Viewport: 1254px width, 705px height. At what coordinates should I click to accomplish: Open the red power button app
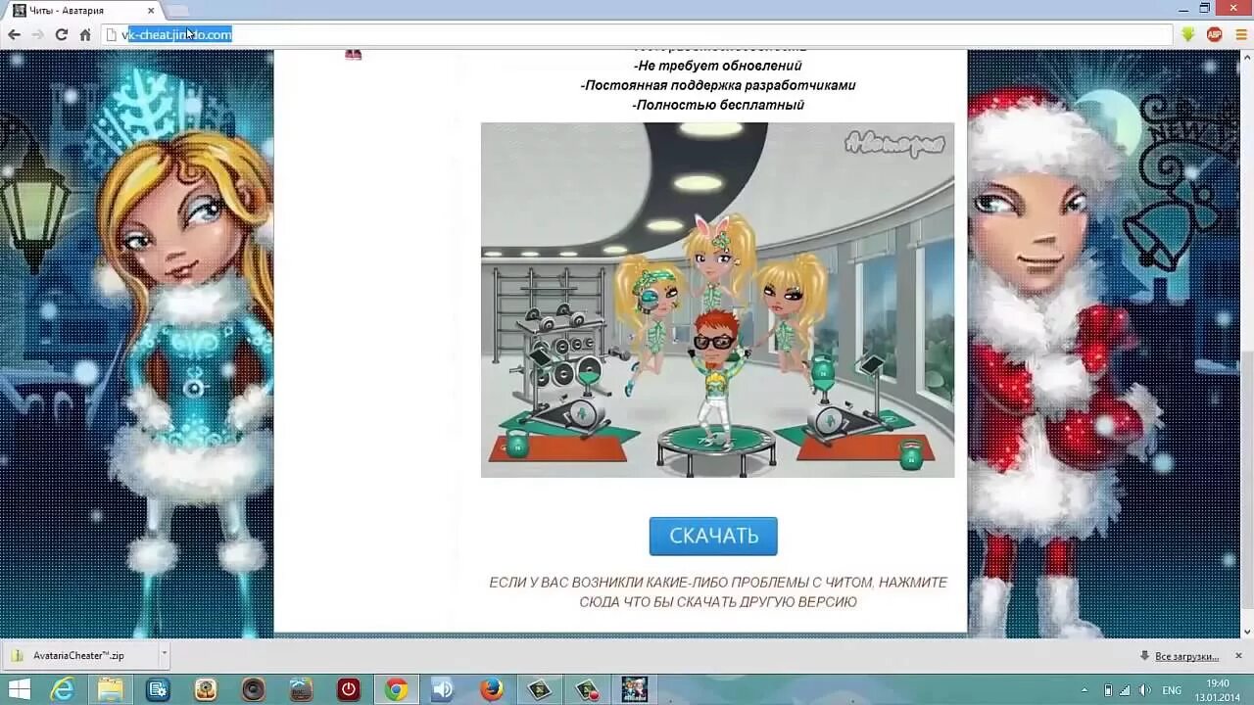(348, 689)
